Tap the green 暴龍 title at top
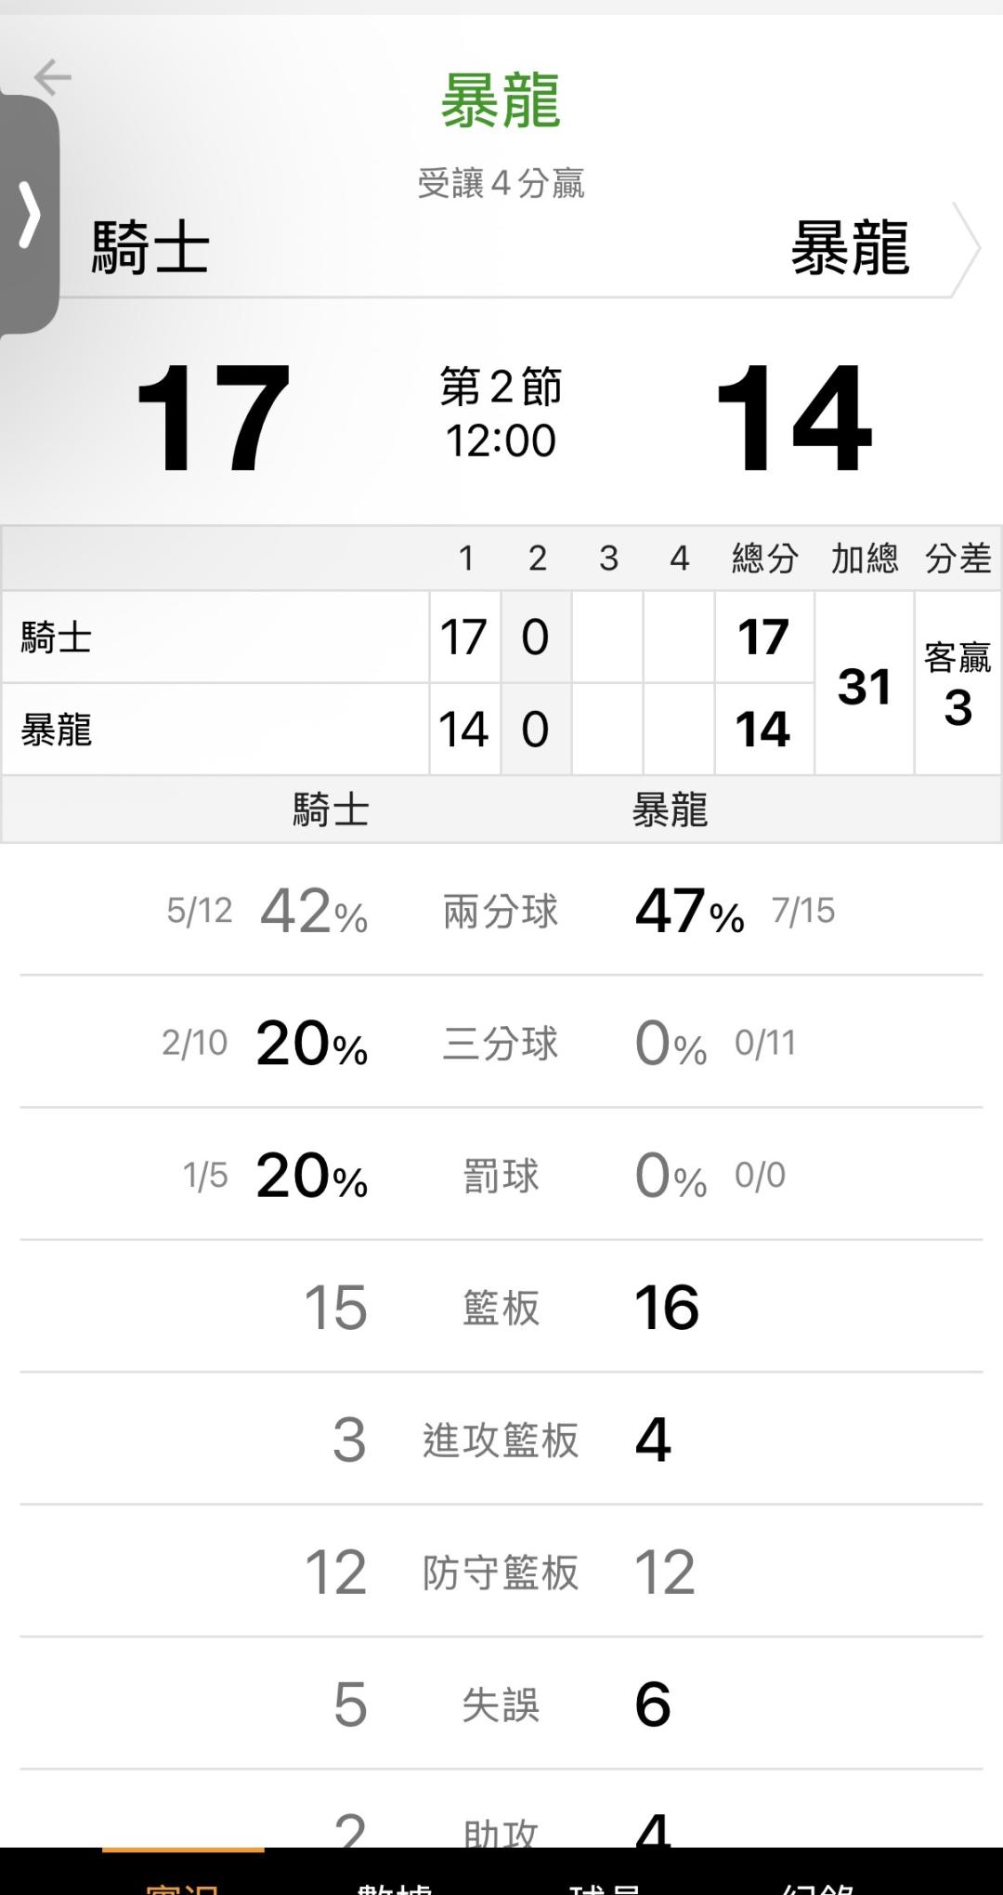 point(501,101)
